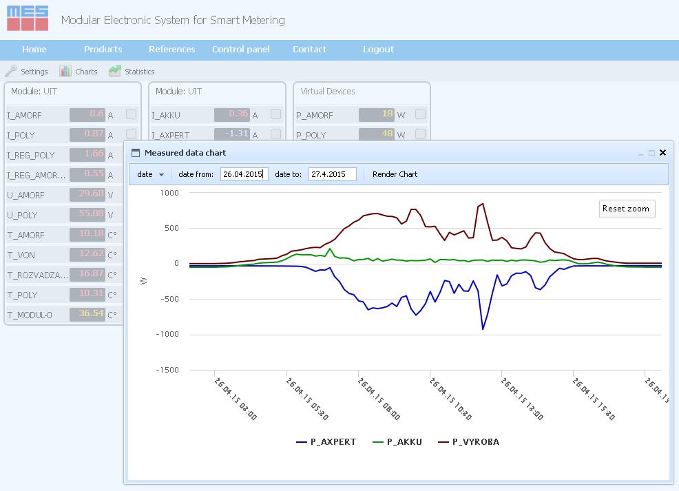Enable the I_AMORF checkbox
Screen dimensions: 679x491
point(131,114)
